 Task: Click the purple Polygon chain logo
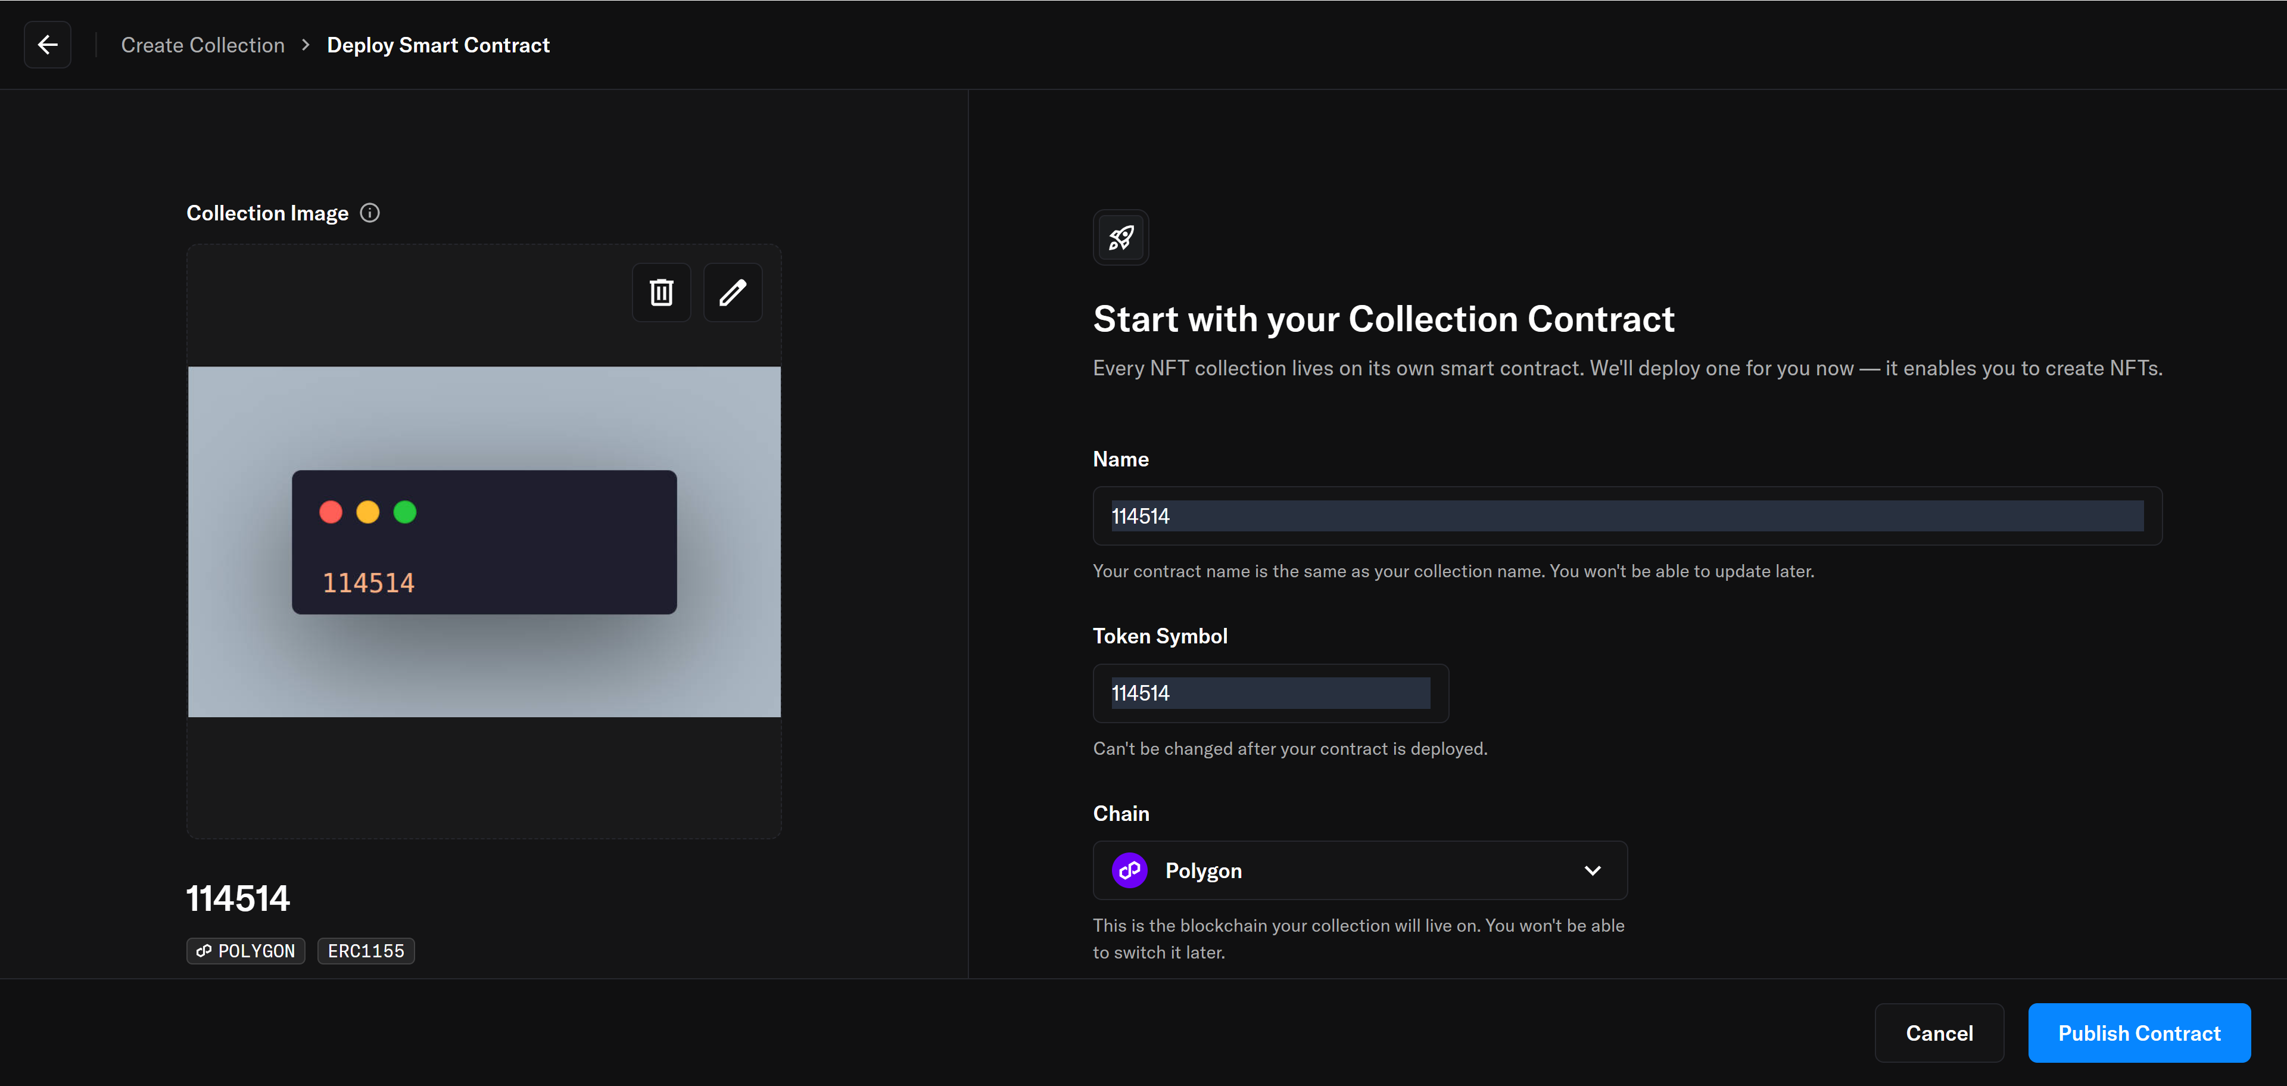tap(1129, 870)
